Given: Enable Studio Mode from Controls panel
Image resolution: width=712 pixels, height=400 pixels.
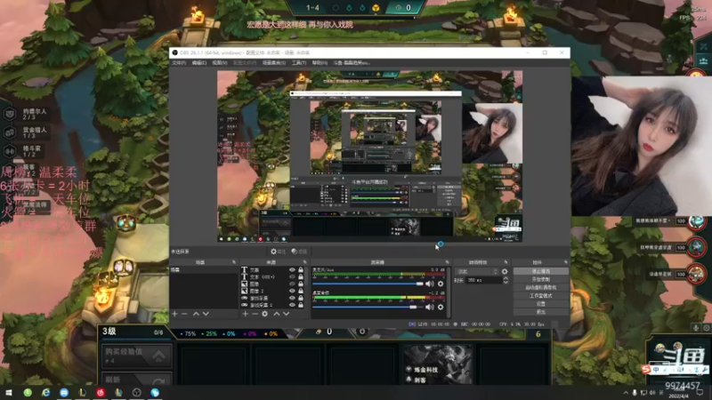Looking at the screenshot, I should tap(540, 296).
